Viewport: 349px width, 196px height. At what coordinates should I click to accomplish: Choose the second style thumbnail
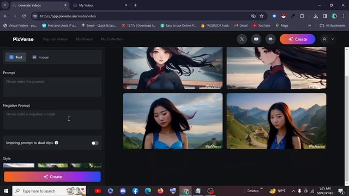(x=53, y=165)
